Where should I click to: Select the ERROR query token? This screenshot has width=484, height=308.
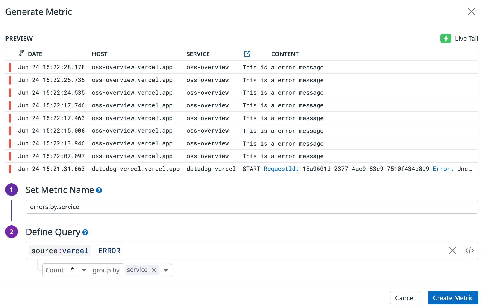coord(109,251)
